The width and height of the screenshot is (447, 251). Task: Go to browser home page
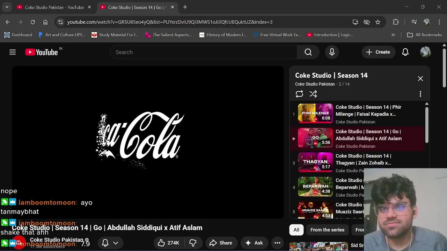click(45, 22)
